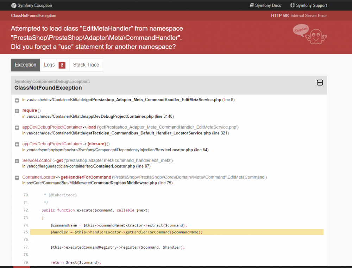Collapse the ClassNotFoundException block with minus icon
Screen dimensions: 352x268
[x=320, y=83]
